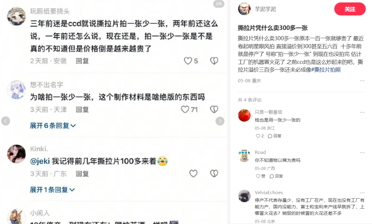Like the comment with 71 likes
The width and height of the screenshot is (372, 224).
click(185, 109)
